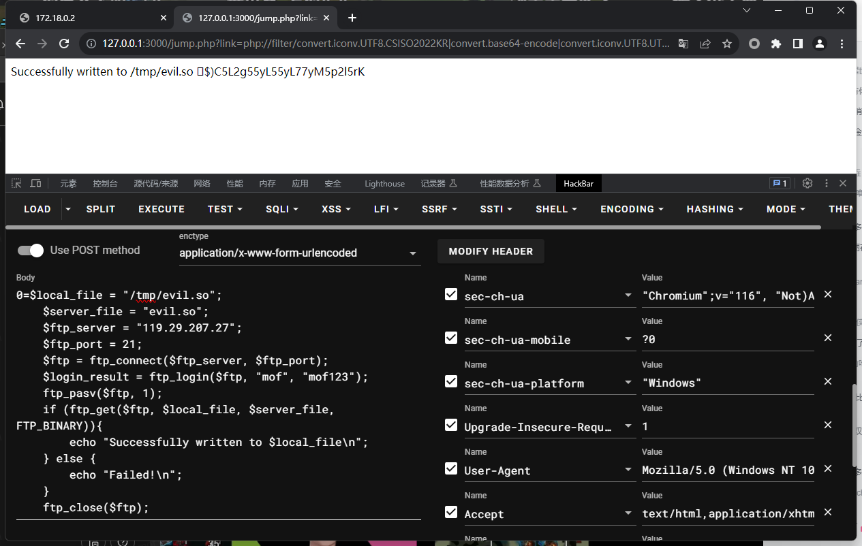Reload the current page
The height and width of the screenshot is (546, 862).
pyautogui.click(x=64, y=44)
